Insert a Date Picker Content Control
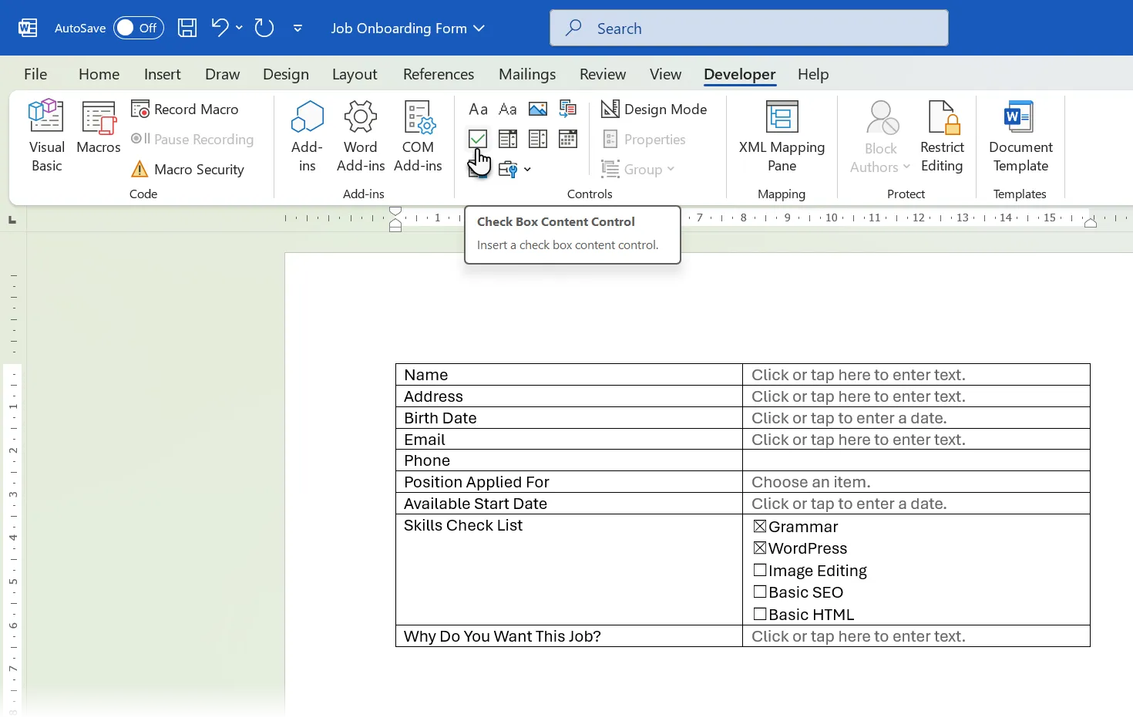The width and height of the screenshot is (1133, 718). point(568,139)
